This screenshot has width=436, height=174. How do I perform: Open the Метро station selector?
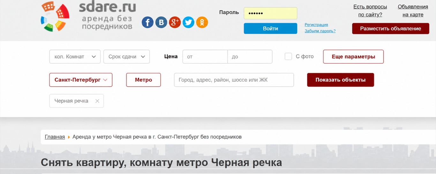click(x=143, y=80)
